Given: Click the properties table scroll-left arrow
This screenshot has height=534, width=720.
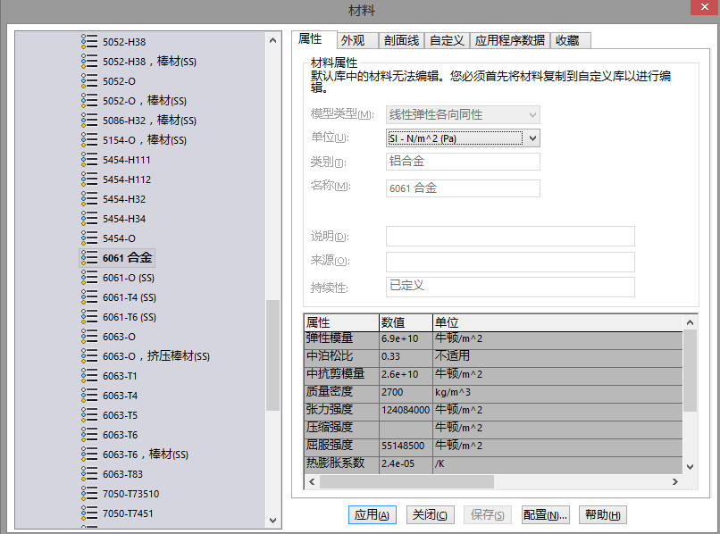Looking at the screenshot, I should point(312,481).
